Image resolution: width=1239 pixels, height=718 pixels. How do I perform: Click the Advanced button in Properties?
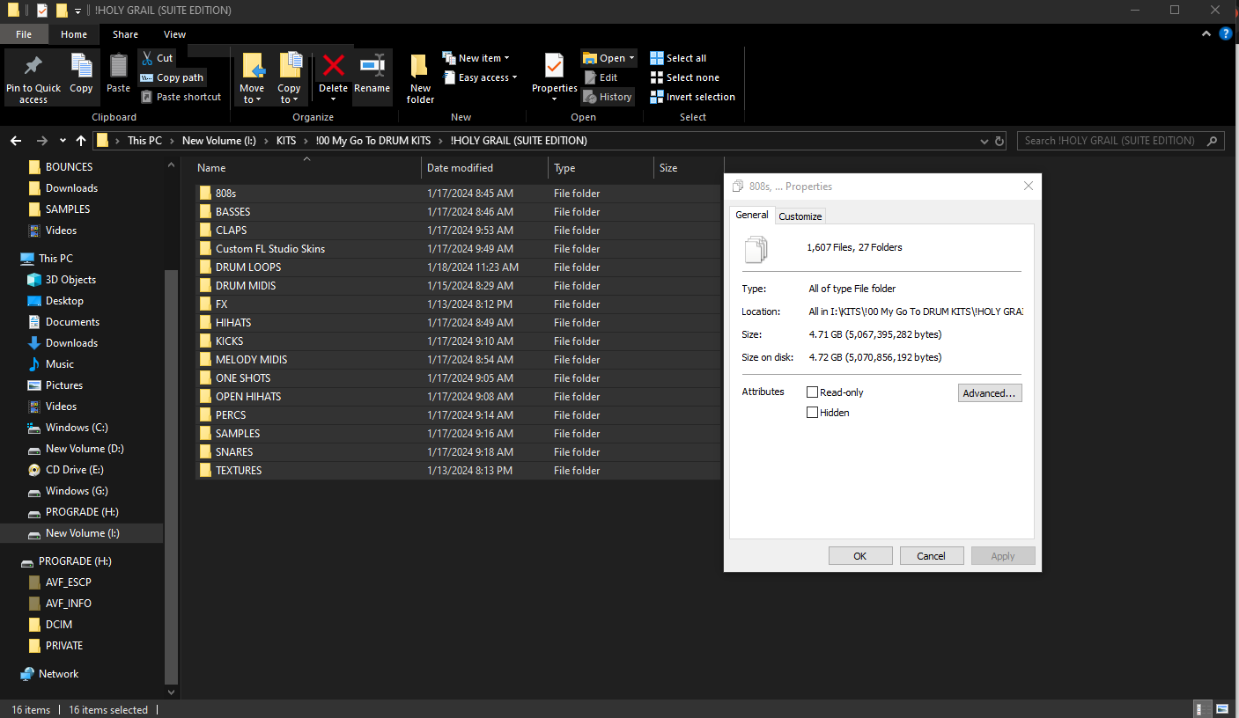click(x=989, y=392)
